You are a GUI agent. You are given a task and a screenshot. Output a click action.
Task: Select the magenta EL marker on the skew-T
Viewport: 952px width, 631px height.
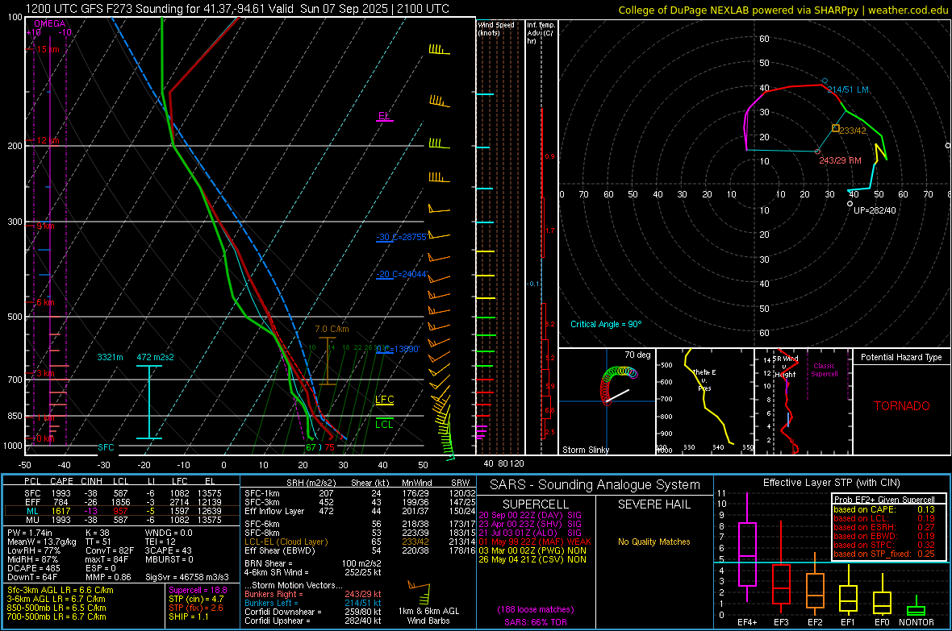[384, 116]
